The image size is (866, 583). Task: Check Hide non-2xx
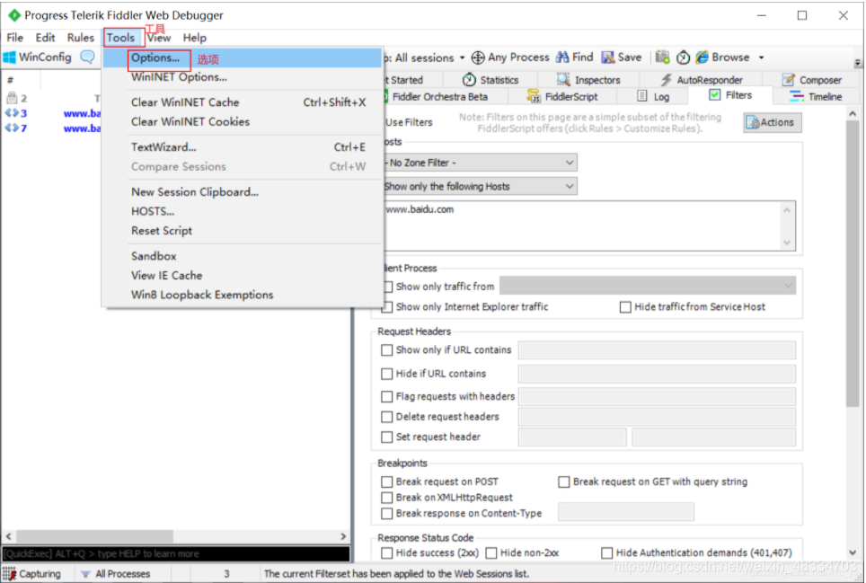(x=491, y=552)
